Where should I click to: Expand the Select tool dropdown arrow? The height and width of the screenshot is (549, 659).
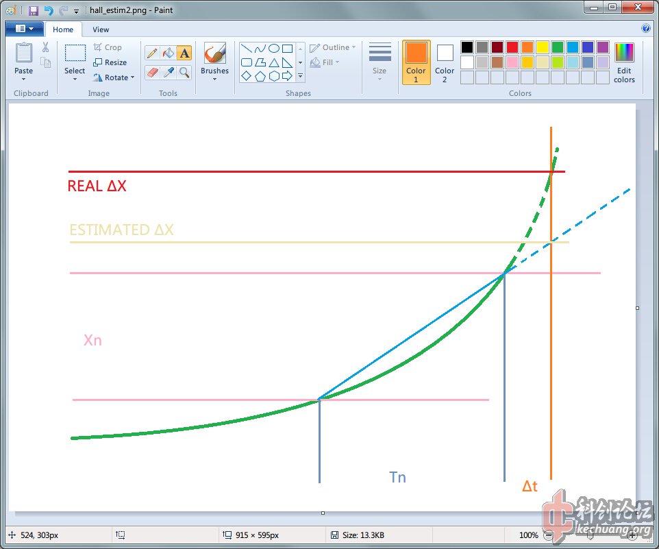[x=75, y=80]
